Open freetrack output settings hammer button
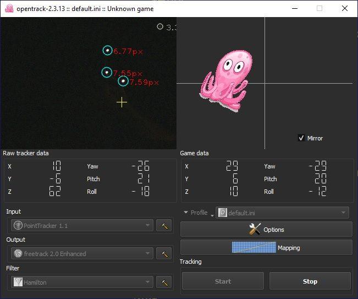Viewport: 358px width, 299px height. pyautogui.click(x=164, y=254)
